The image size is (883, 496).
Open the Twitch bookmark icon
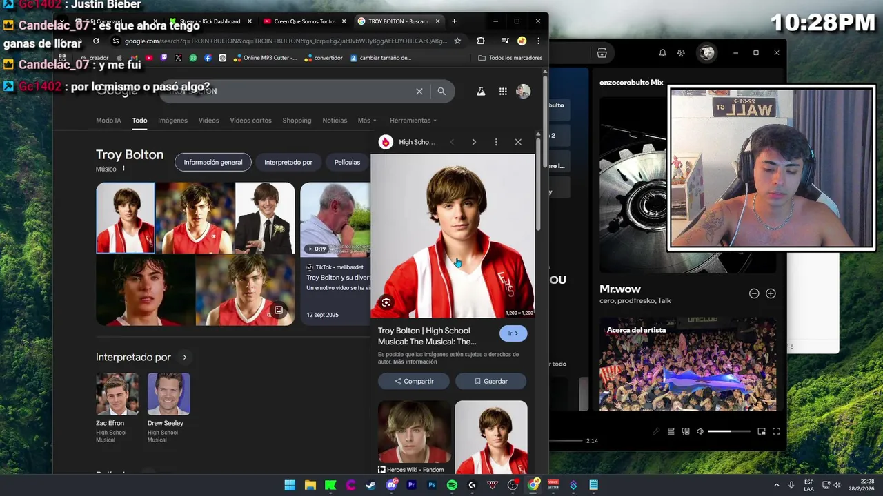point(163,58)
